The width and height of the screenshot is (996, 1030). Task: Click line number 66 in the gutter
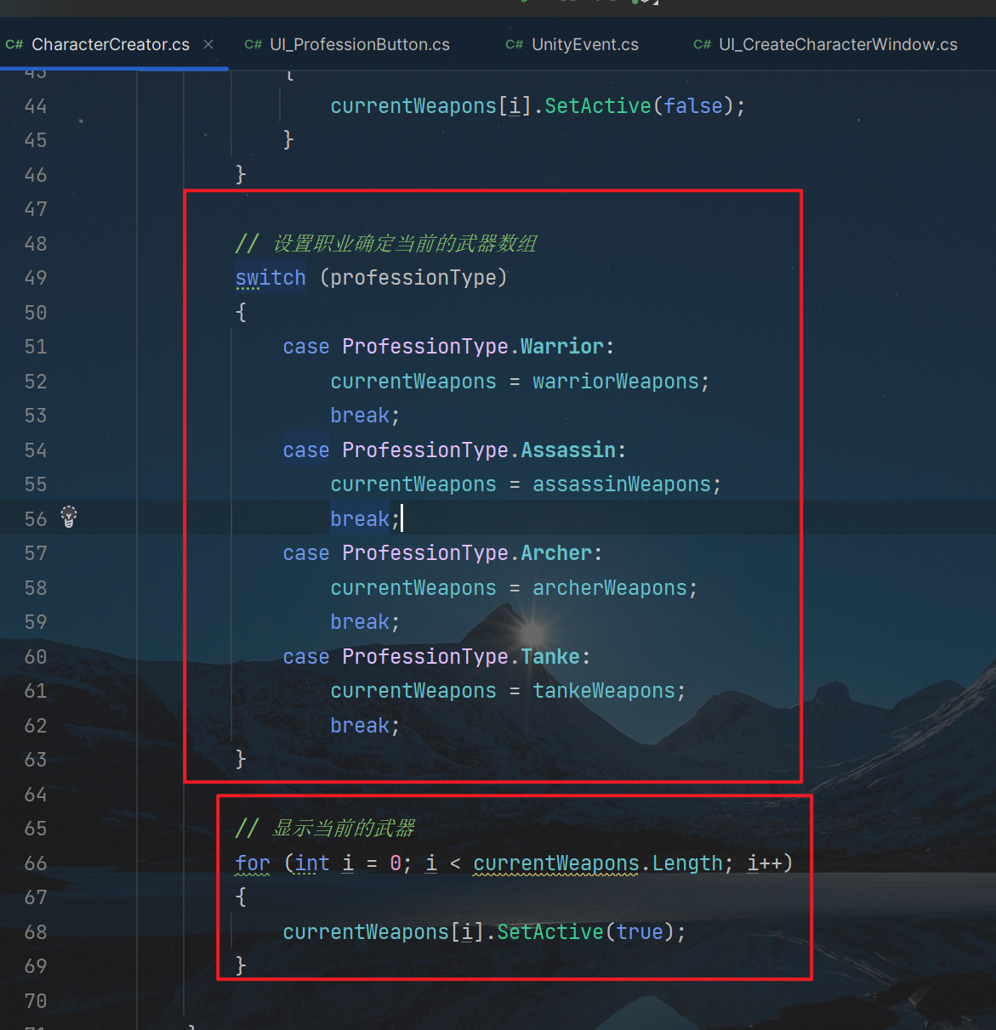[x=36, y=863]
